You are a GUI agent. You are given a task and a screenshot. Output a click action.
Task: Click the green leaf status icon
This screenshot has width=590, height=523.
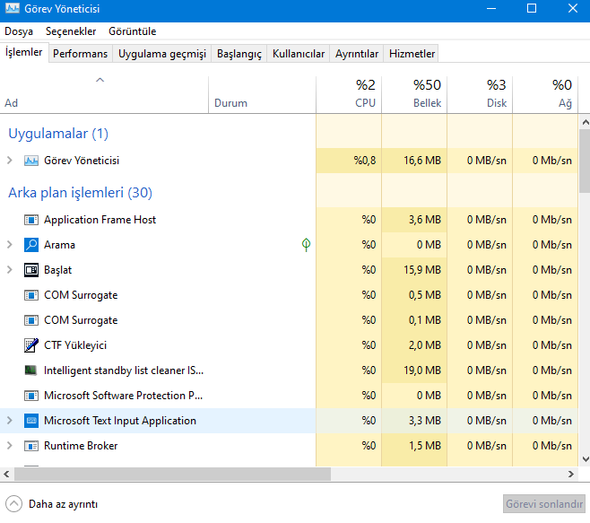(307, 244)
